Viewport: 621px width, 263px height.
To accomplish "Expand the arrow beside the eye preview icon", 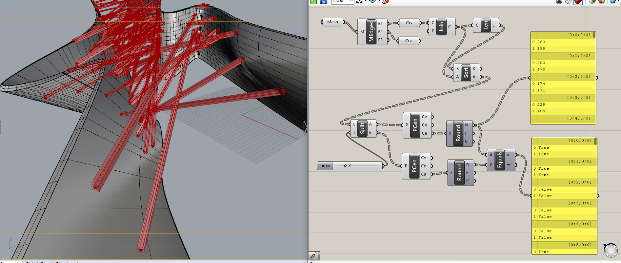I will pos(379,1).
